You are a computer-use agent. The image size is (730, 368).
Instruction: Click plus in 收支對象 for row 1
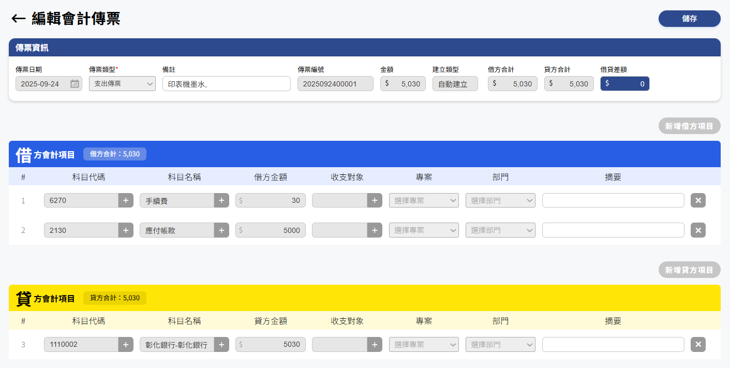click(375, 200)
